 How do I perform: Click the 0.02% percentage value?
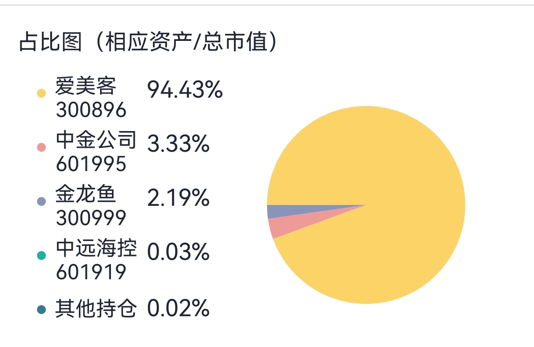pyautogui.click(x=178, y=308)
